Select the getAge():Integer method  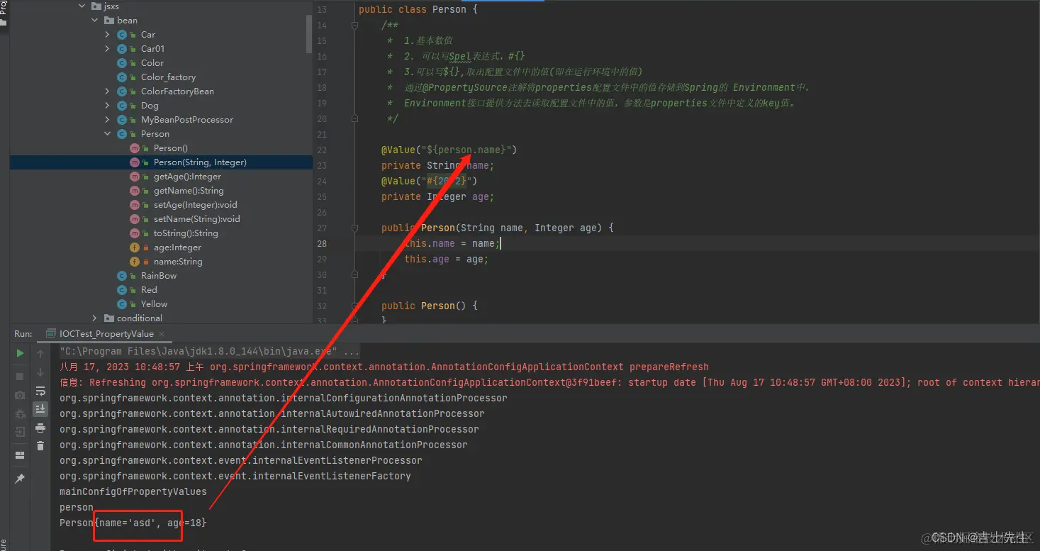pos(187,177)
